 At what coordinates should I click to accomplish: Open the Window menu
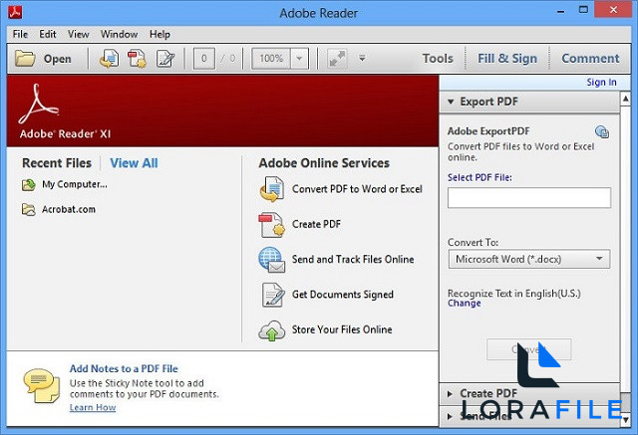point(119,34)
